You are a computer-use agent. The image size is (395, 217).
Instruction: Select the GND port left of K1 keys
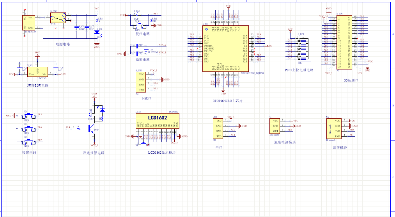click(11, 116)
